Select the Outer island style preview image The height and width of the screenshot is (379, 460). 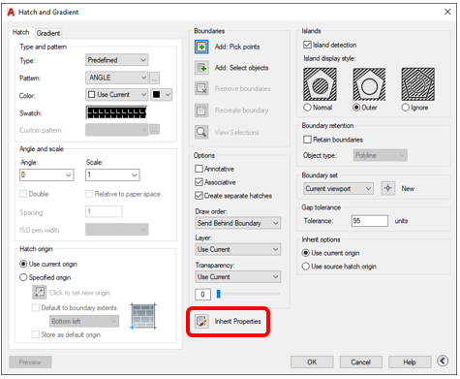369,84
